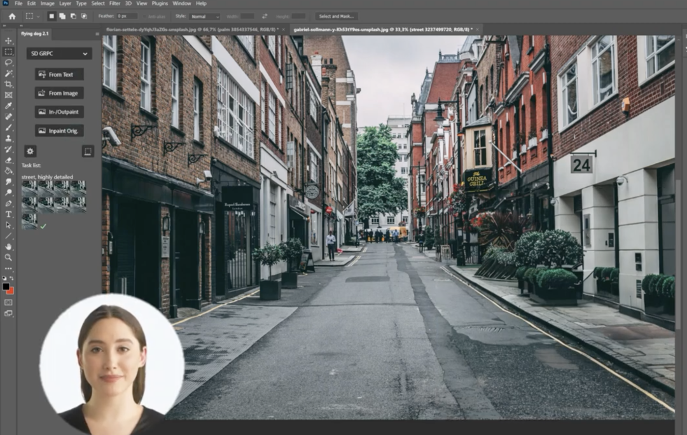Select the Lasso tool
This screenshot has height=435, width=687.
click(8, 63)
